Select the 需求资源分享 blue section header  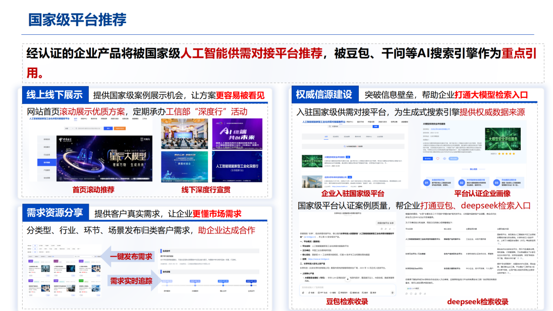tap(54, 213)
